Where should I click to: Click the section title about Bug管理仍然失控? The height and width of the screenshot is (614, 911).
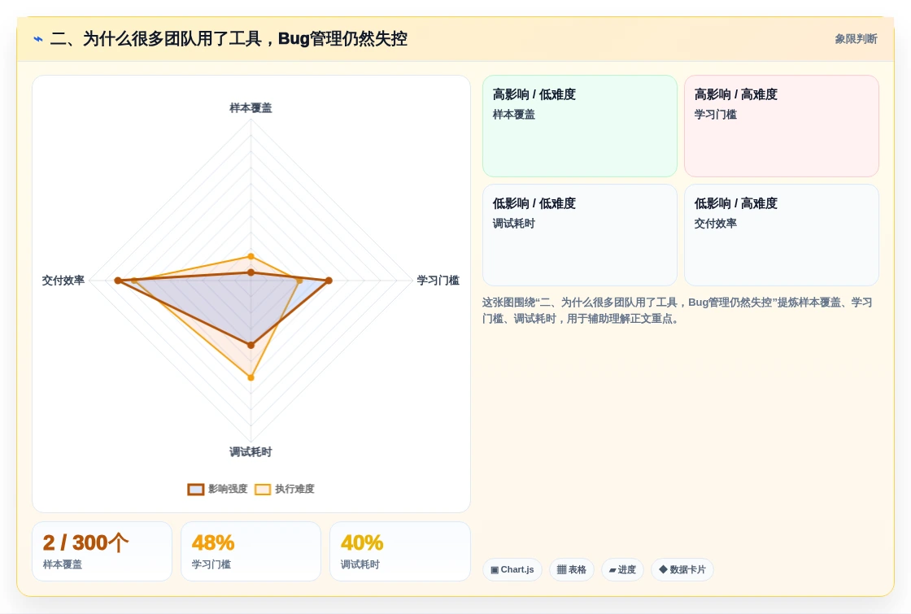point(229,39)
